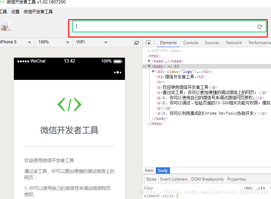
Task: Click the body breadcrumb item
Action: coord(163,171)
